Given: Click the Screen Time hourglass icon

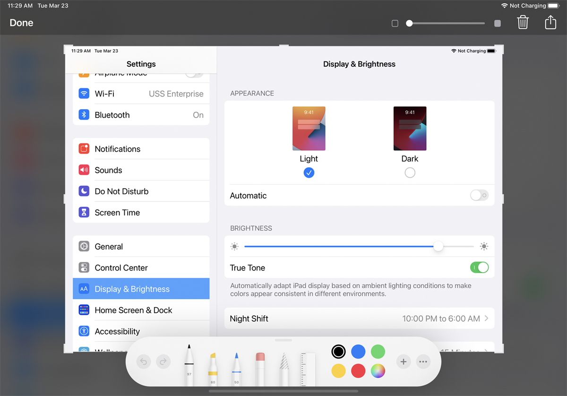Looking at the screenshot, I should [84, 213].
